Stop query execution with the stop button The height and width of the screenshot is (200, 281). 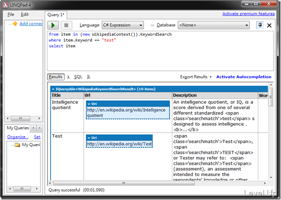click(x=66, y=25)
